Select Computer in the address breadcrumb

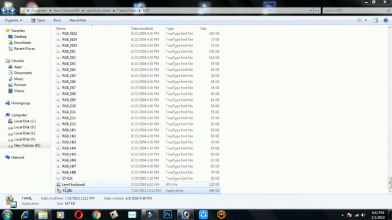tap(39, 10)
